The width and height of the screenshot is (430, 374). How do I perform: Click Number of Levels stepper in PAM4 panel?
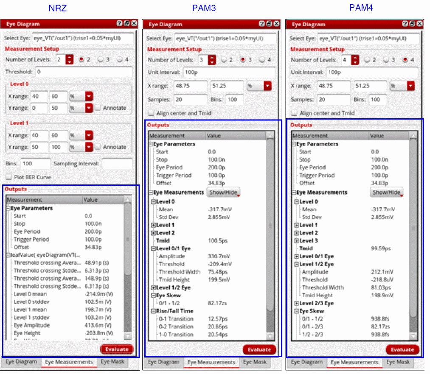point(355,60)
